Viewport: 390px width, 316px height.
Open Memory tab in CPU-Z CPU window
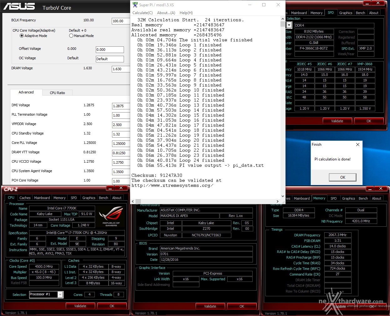59,198
